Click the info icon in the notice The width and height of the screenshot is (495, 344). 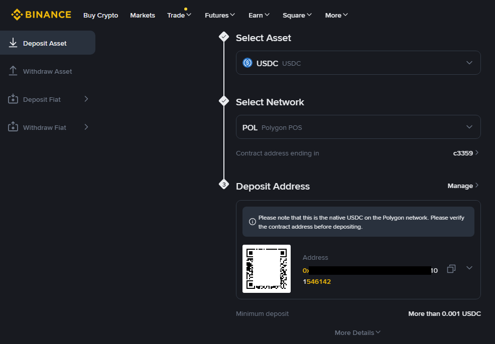[x=252, y=222]
